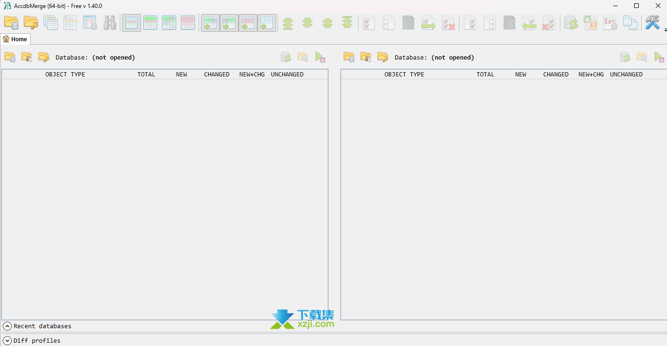Screen dimensions: 667x346
Task: Click right panel NEW column header
Action: coord(520,75)
